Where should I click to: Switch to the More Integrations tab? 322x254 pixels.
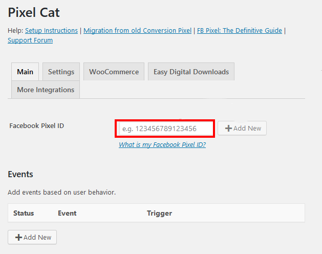click(x=46, y=90)
